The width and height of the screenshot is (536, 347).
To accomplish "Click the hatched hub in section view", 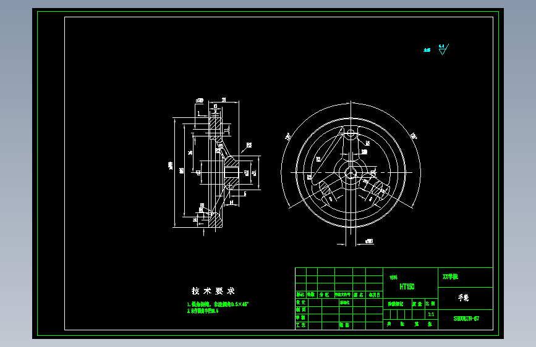I will [231, 172].
